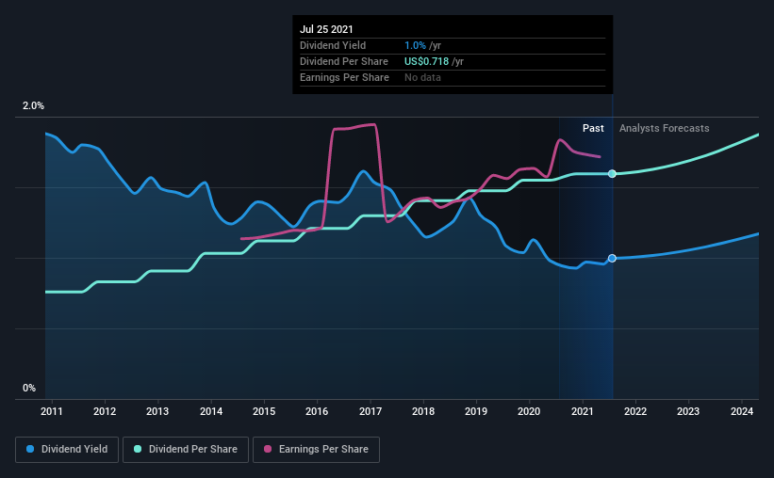Click the US$0.718 value in the tooltip
The image size is (774, 478).
[x=420, y=61]
